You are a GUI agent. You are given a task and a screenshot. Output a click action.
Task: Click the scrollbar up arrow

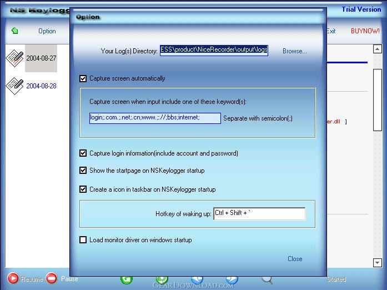pos(377,49)
